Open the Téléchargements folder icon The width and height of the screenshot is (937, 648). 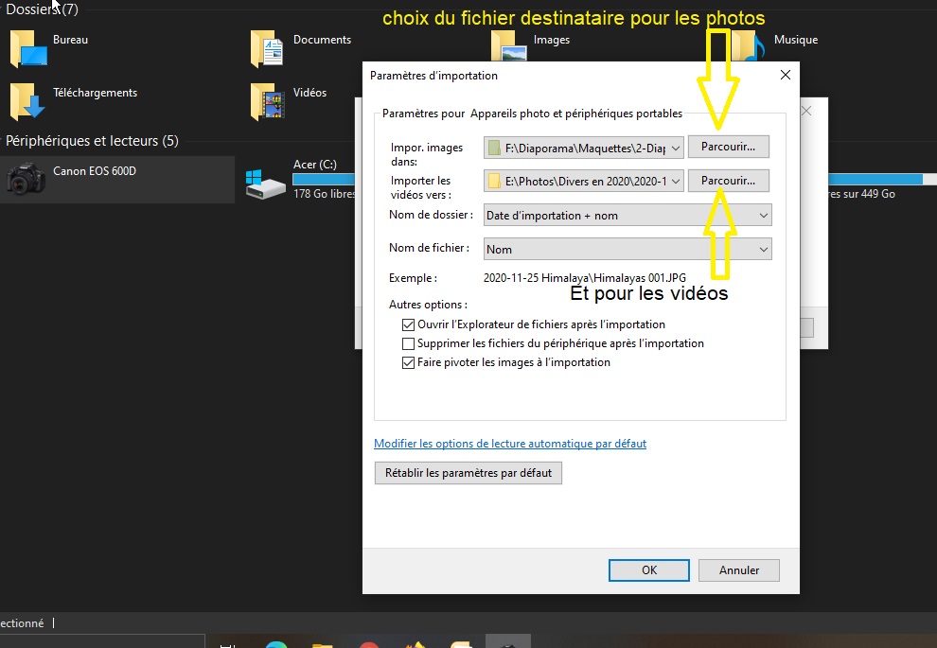(x=28, y=101)
